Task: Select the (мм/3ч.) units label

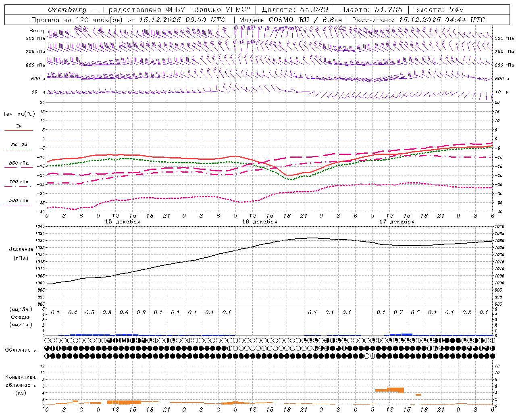Action: [21, 309]
